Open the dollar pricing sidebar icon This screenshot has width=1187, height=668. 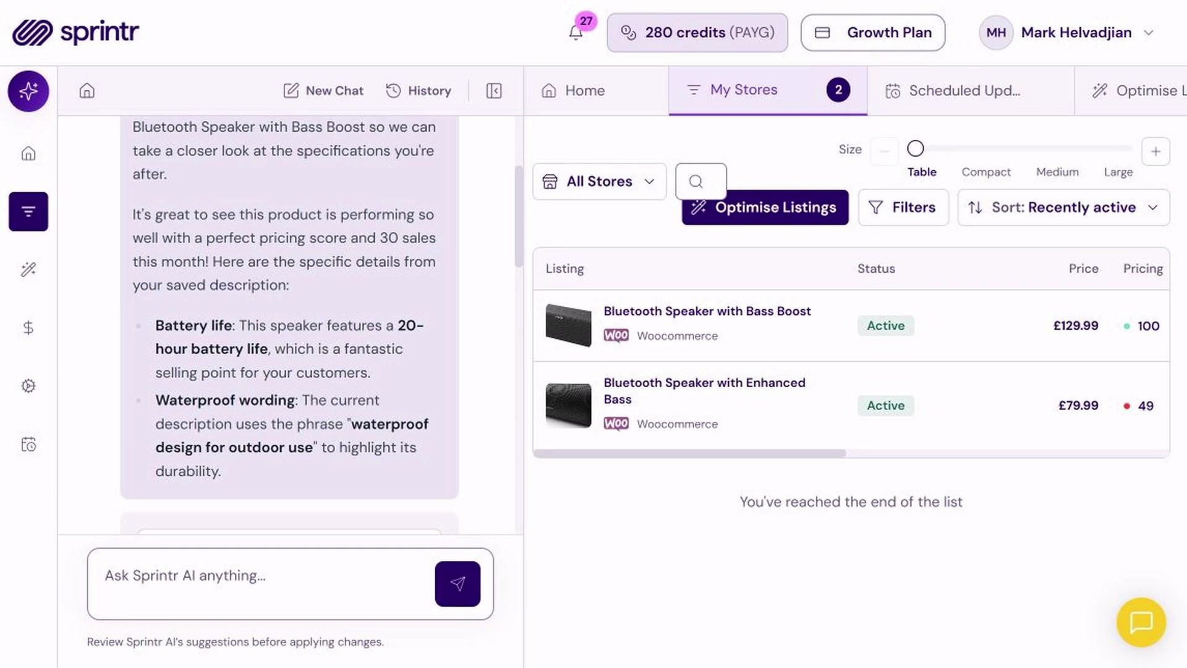(x=28, y=328)
